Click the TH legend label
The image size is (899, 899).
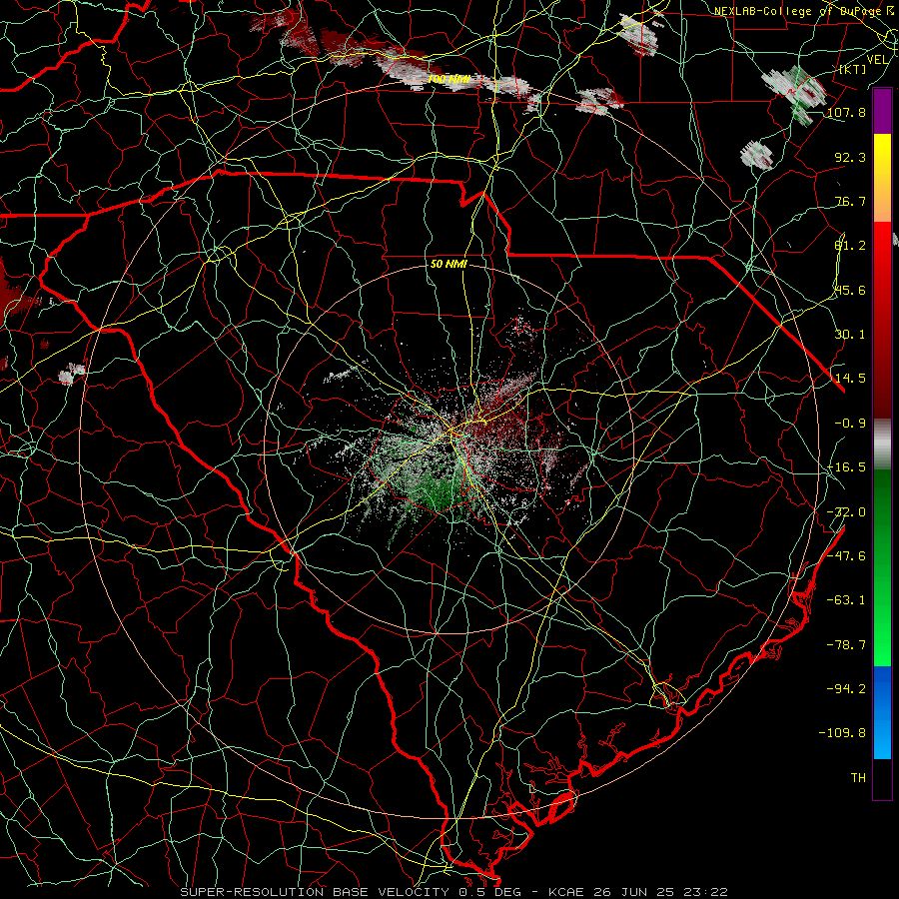coord(858,778)
